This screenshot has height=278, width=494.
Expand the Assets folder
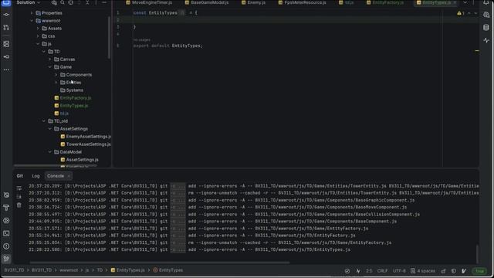coord(38,29)
